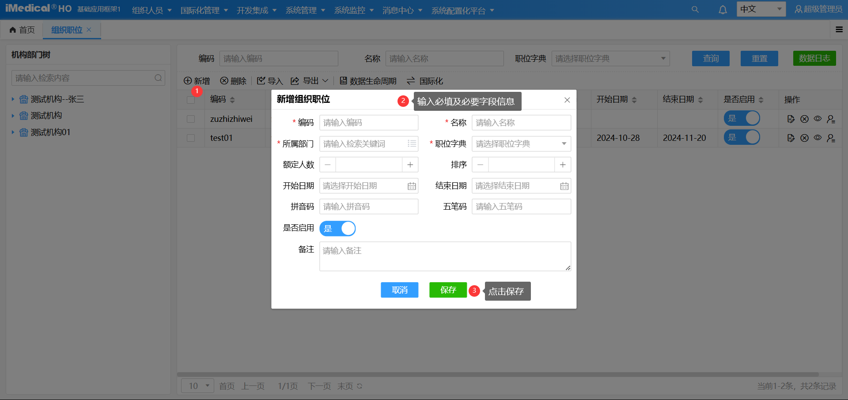Viewport: 848px width, 400px height.
Task: Click the notification bell icon
Action: (723, 10)
